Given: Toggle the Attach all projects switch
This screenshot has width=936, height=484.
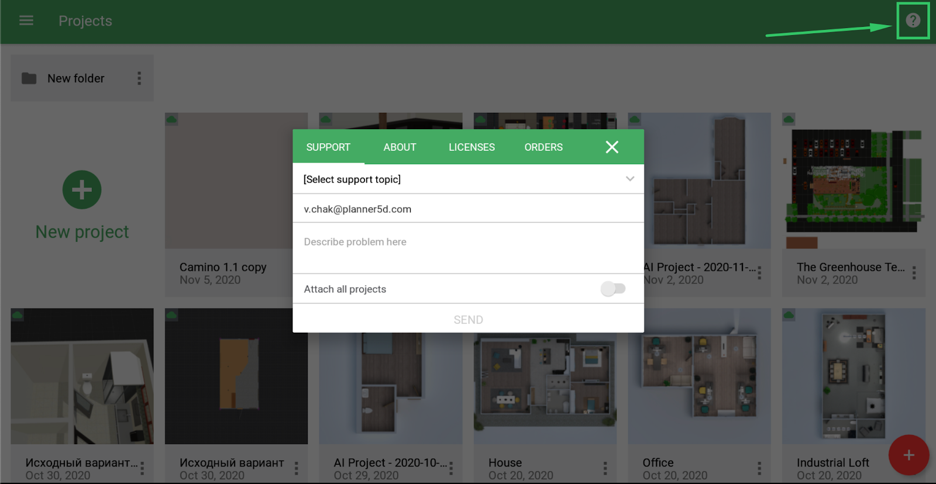Looking at the screenshot, I should coord(613,289).
